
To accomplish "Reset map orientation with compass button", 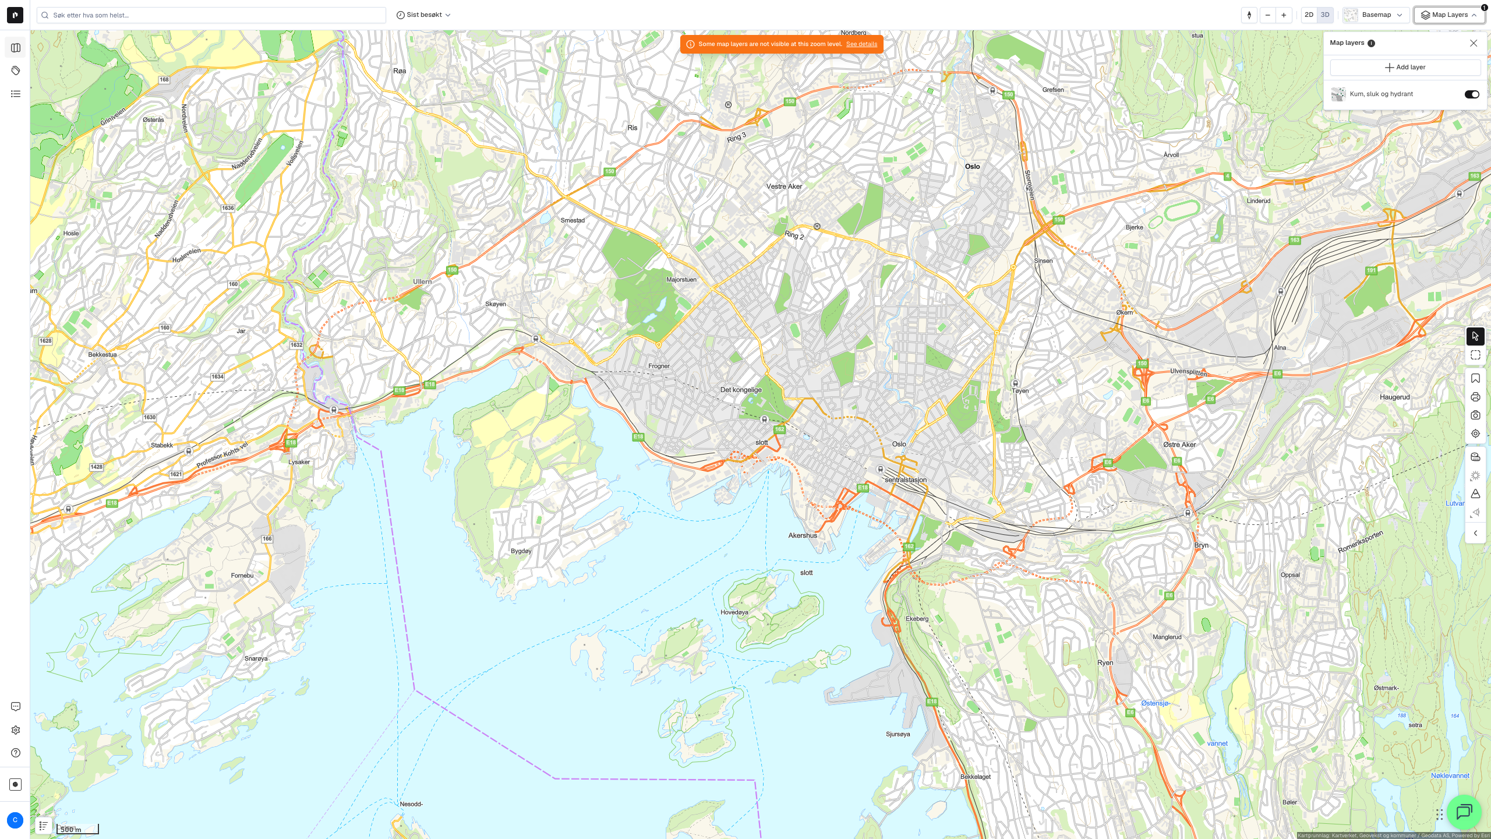I will [x=1249, y=15].
